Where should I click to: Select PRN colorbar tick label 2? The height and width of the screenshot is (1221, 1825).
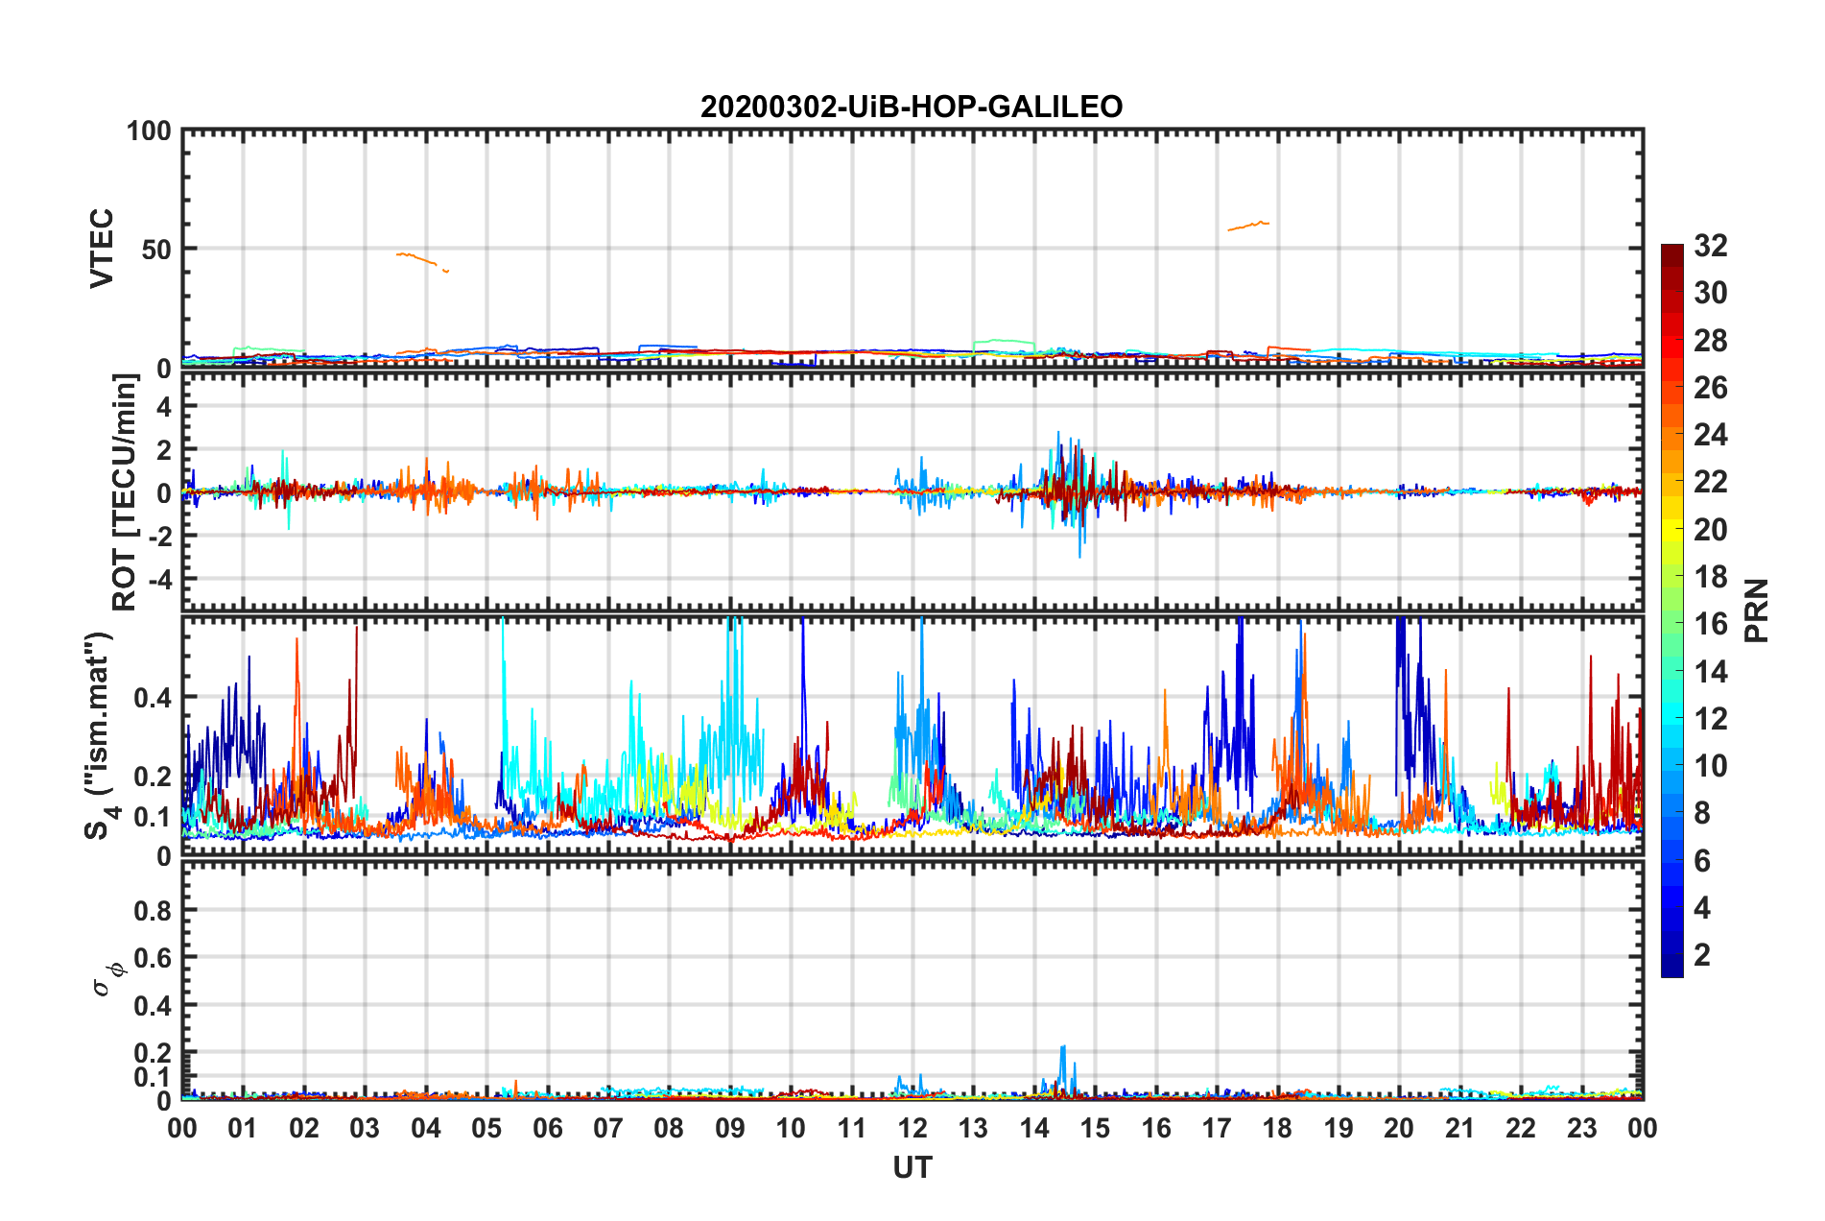click(1702, 955)
